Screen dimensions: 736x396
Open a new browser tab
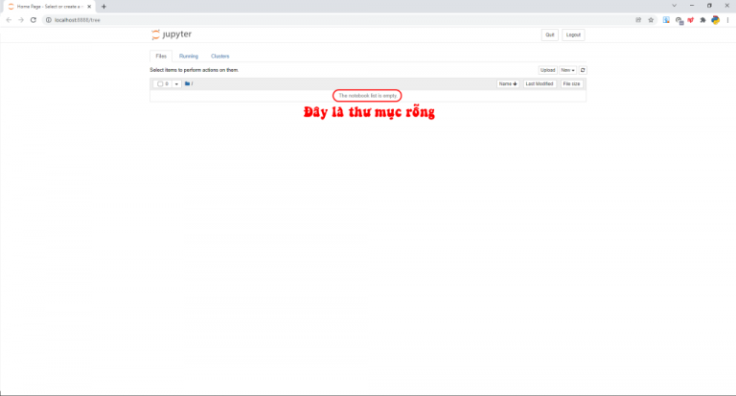103,6
